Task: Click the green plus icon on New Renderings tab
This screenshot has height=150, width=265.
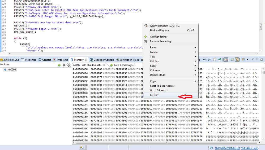Action: (112, 65)
